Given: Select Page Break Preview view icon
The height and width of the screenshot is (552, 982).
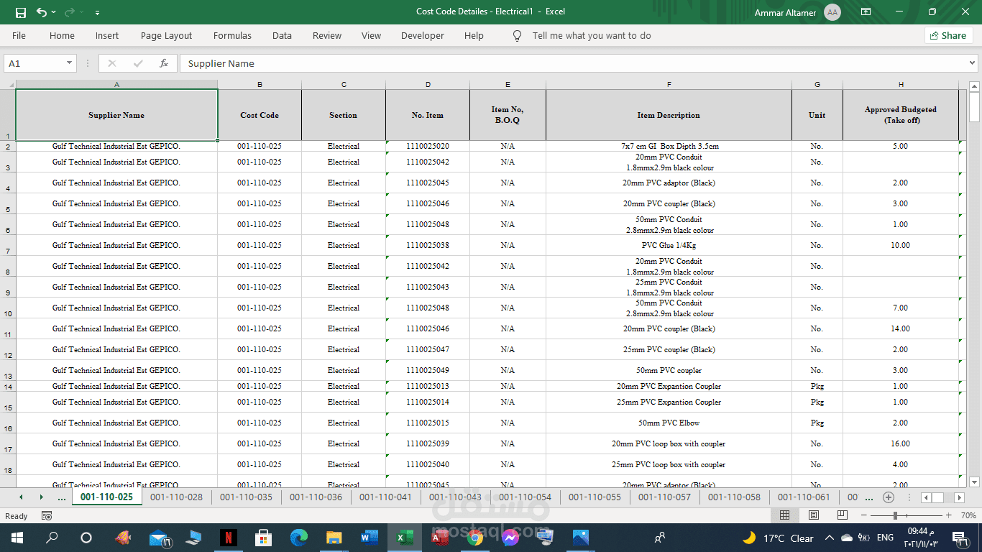Looking at the screenshot, I should [842, 515].
